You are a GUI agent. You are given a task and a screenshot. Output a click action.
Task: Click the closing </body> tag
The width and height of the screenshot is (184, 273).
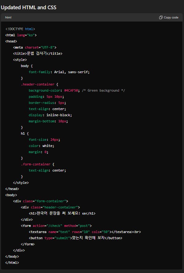[x=12, y=256]
